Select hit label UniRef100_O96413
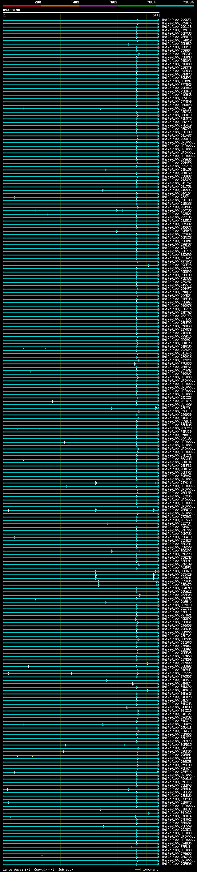 pos(176,537)
